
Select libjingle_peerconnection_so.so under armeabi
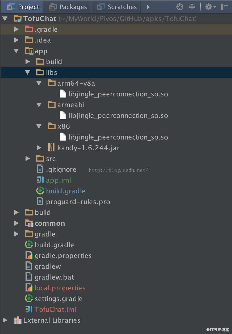[x=118, y=115]
